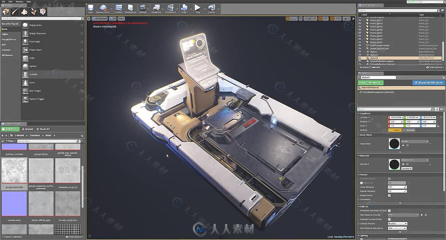
Task: Expand the Constraints property
Action: [359, 199]
